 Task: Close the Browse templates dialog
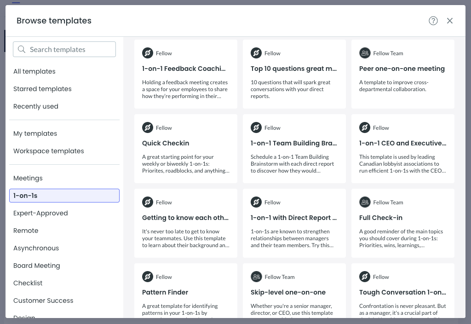(x=450, y=21)
